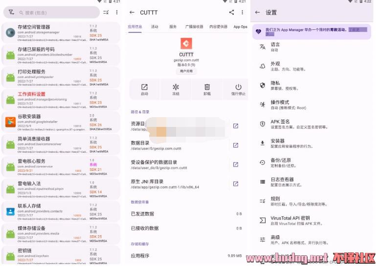Click the shield icon next to 隐私
This screenshot has width=380, height=268.
coord(263,85)
